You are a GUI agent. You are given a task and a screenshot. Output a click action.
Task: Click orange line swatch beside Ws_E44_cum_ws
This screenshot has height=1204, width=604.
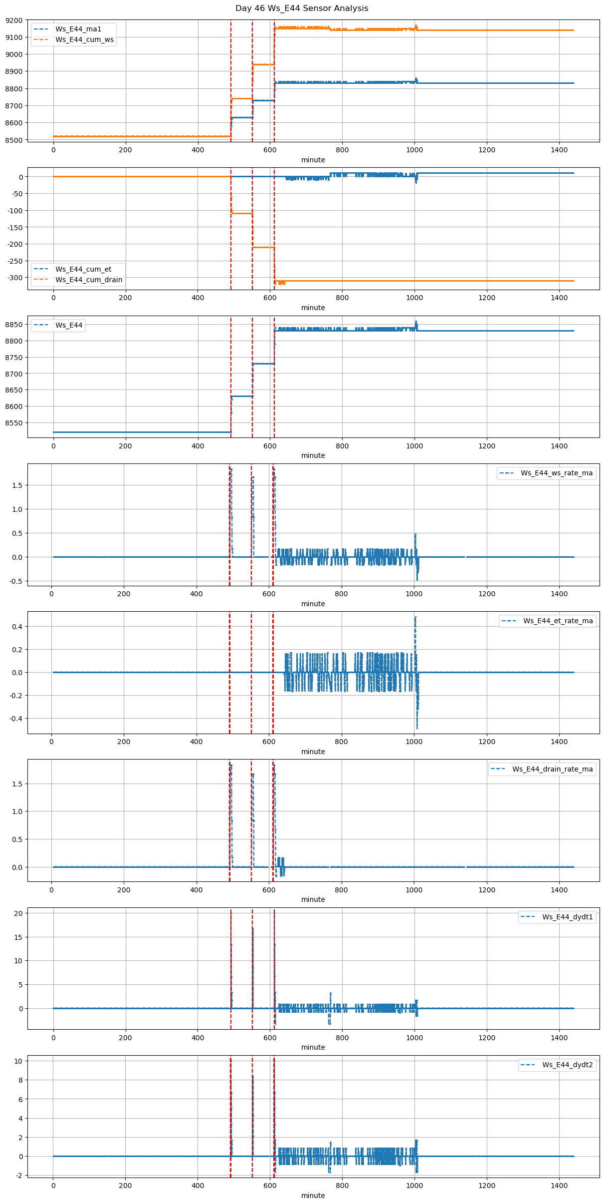(42, 39)
